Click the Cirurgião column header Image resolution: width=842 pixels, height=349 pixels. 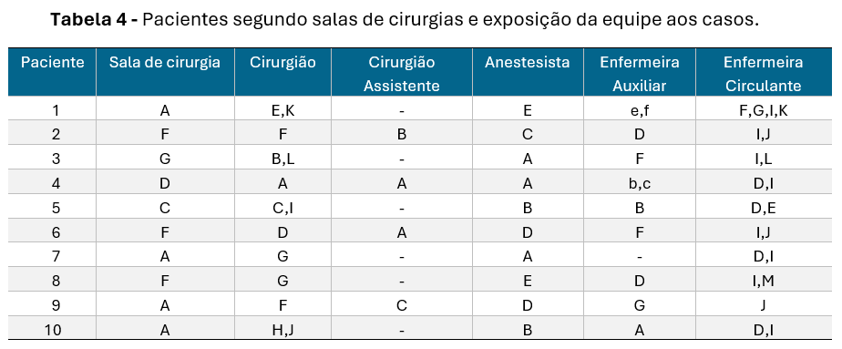point(283,73)
